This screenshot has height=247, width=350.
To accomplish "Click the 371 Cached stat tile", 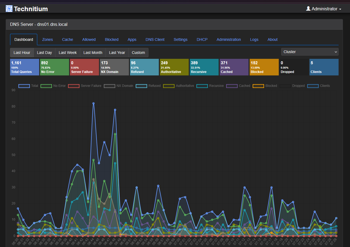I will point(234,67).
